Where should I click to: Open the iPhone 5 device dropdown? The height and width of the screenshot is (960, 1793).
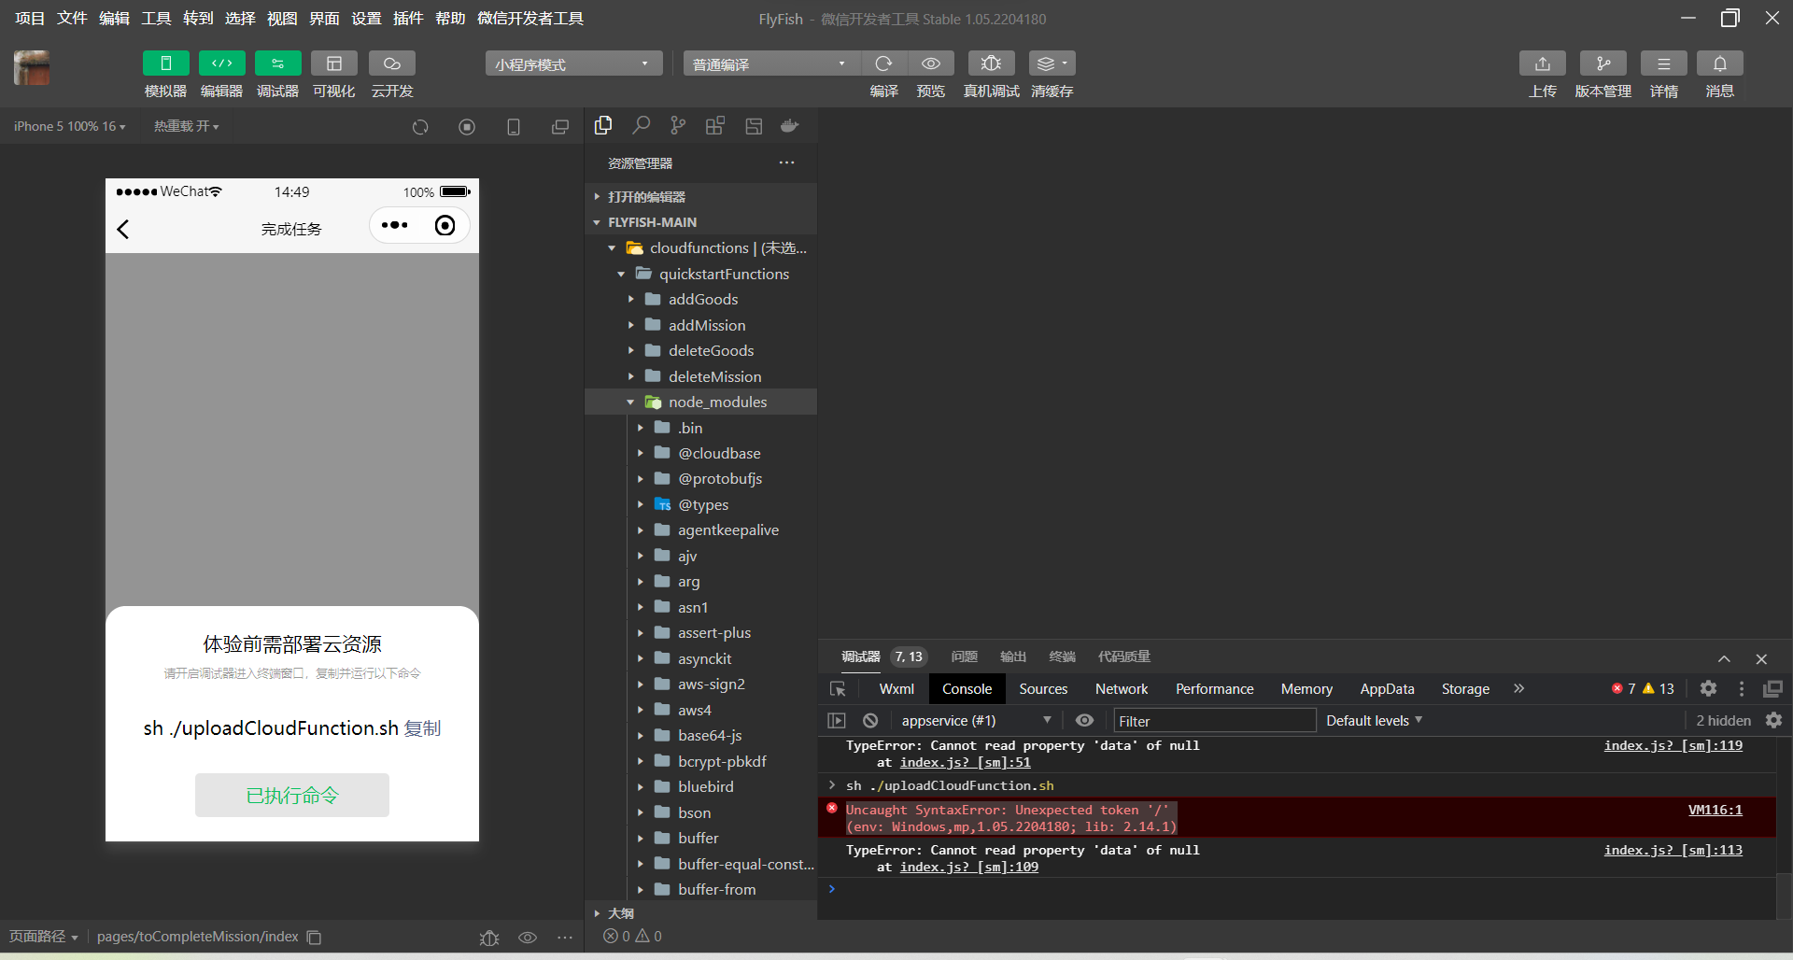(69, 126)
